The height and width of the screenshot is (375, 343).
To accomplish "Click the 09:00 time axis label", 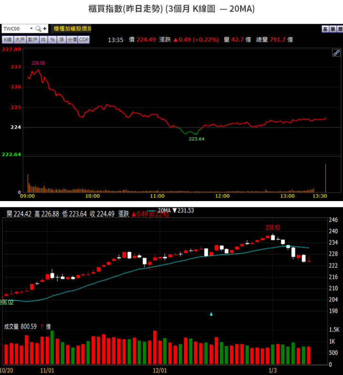I will [x=27, y=196].
